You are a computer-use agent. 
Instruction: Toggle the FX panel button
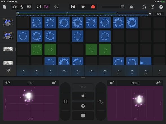click(x=46, y=7)
